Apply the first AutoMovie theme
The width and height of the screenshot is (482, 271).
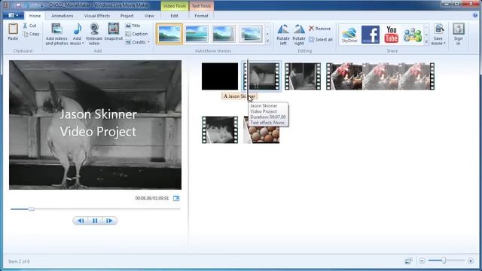pos(169,34)
